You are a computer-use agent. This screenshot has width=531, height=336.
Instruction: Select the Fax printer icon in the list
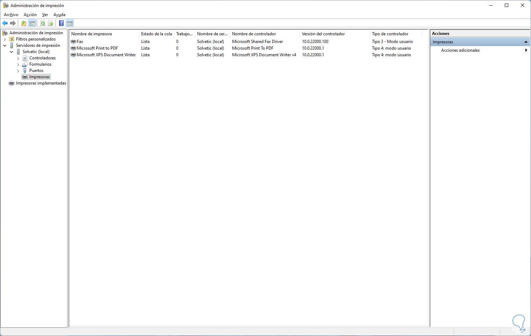(73, 42)
